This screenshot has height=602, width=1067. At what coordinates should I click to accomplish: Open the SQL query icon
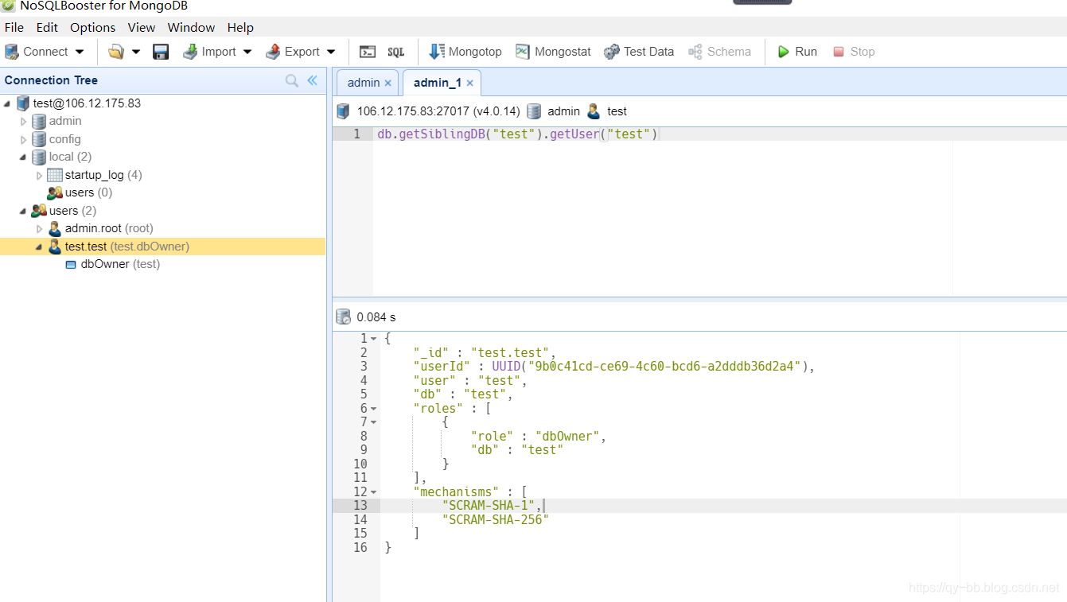[x=396, y=52]
